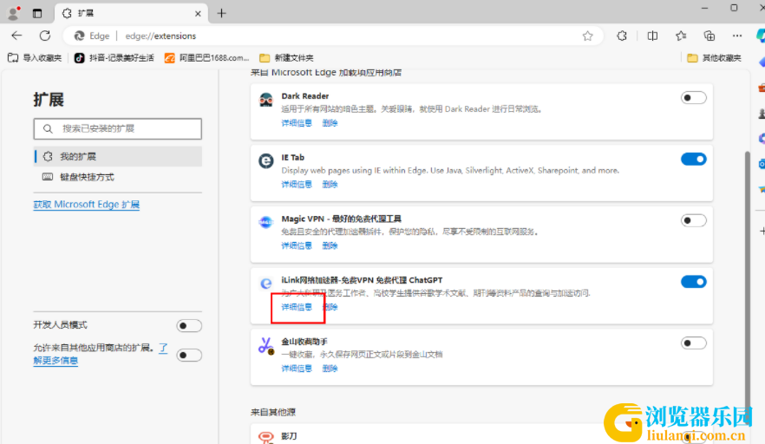Open the Settings and more menu
This screenshot has height=444, width=765.
[737, 36]
